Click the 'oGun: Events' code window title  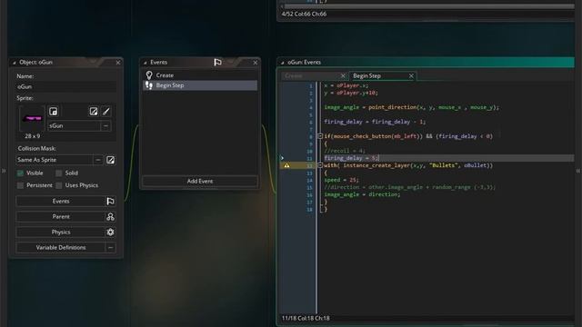304,63
